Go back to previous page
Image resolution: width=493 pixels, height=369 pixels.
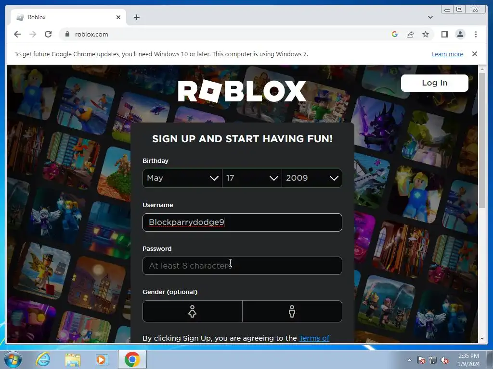tap(17, 34)
